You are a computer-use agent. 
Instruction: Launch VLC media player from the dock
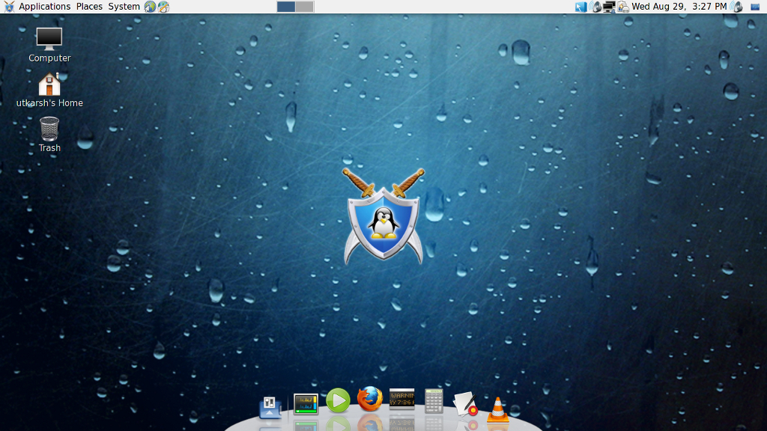497,409
